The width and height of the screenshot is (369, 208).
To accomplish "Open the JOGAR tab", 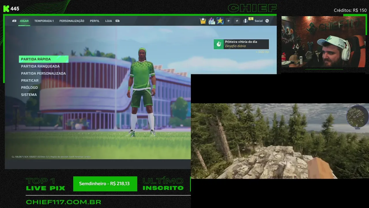I will click(24, 21).
